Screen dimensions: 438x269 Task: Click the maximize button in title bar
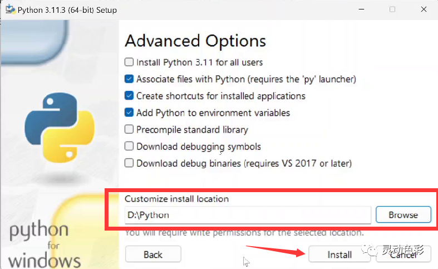pos(392,9)
